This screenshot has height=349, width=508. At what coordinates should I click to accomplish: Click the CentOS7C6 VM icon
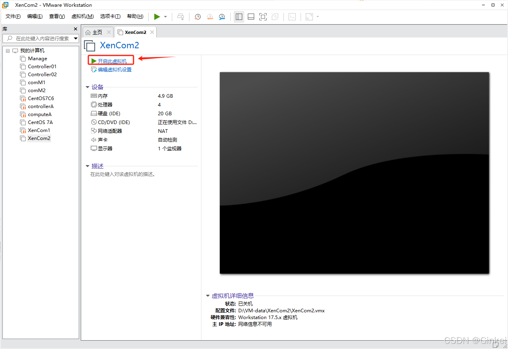tap(23, 99)
